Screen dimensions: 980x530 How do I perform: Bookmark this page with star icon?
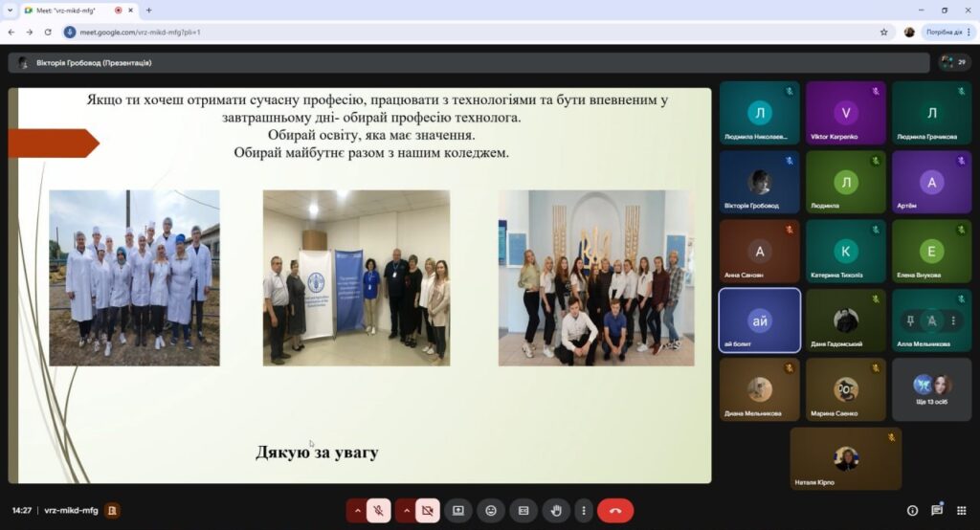click(883, 32)
